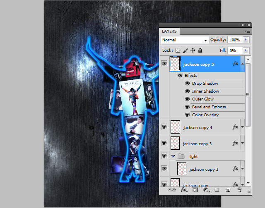Click jackson copy 5 layer thumbnail
This screenshot has height=208, width=265.
[175, 64]
